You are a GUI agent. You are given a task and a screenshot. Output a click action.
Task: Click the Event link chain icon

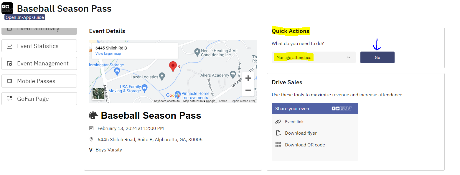click(278, 121)
